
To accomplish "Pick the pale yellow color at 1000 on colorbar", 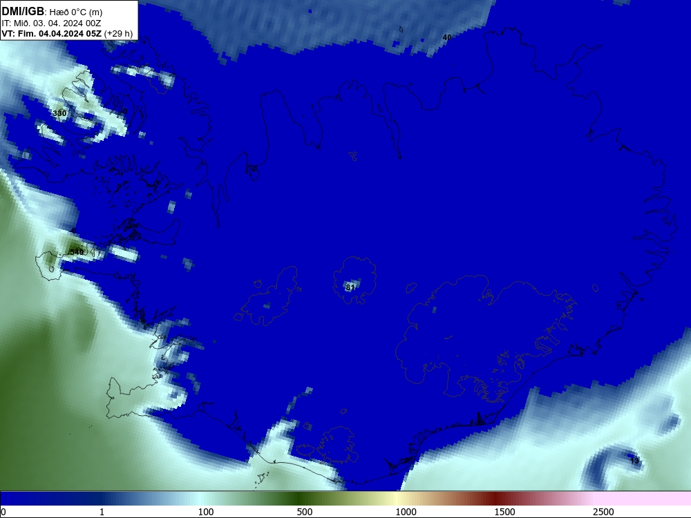I will tap(399, 499).
